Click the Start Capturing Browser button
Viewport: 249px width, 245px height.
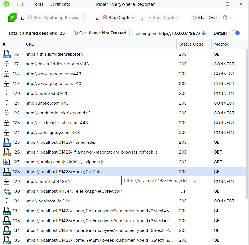click(x=54, y=17)
